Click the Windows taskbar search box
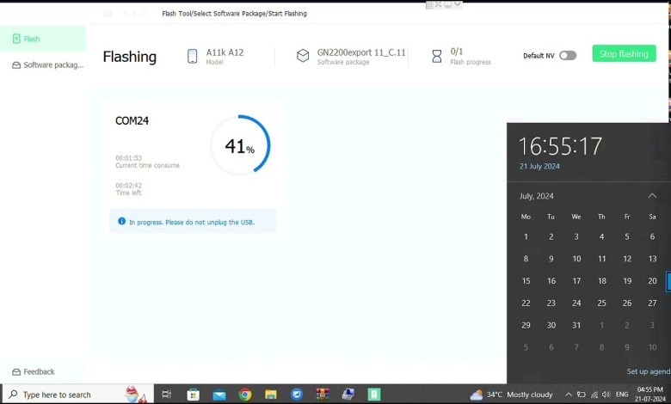This screenshot has height=404, width=671. click(57, 395)
